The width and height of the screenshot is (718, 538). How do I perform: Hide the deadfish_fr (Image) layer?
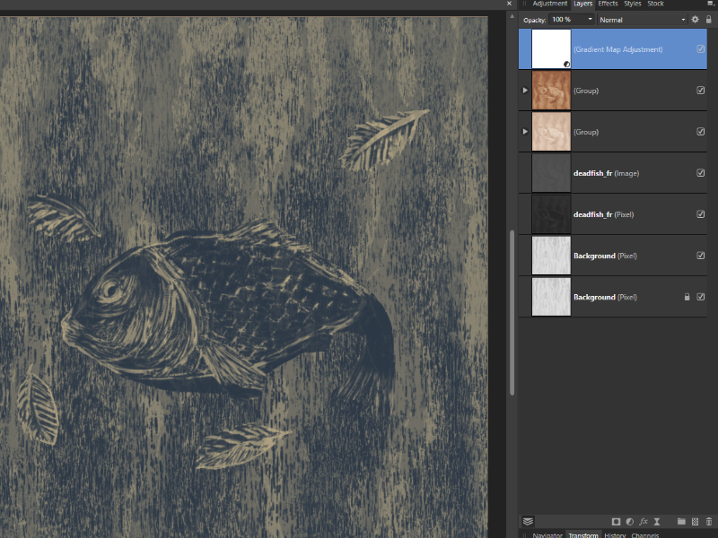[701, 173]
